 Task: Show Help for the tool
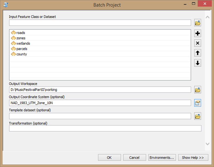pos(193,157)
